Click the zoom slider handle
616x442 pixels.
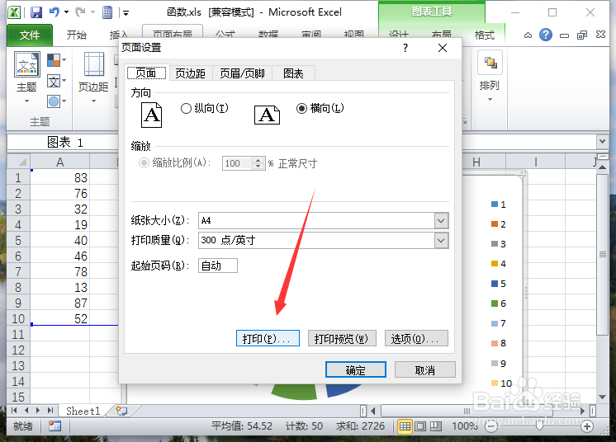tap(539, 426)
